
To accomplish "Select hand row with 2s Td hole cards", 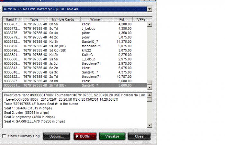I will [x=75, y=77].
